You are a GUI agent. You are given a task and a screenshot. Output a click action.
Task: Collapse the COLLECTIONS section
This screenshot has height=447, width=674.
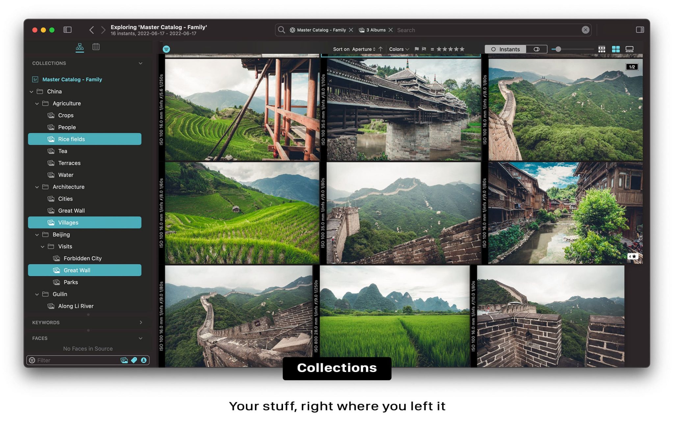141,63
